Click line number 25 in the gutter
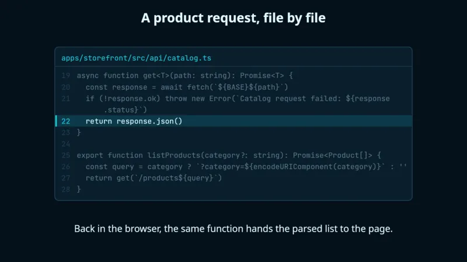 click(x=65, y=155)
